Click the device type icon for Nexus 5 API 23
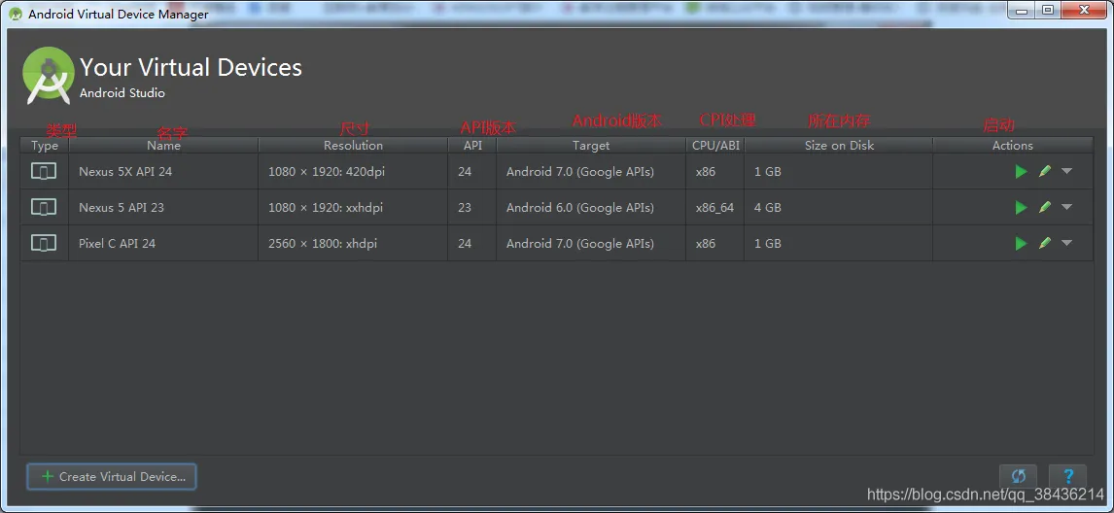The width and height of the screenshot is (1114, 513). (44, 207)
